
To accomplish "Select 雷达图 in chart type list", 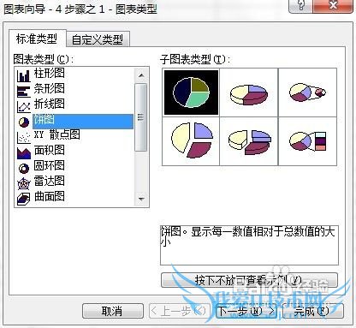I will 50,181.
